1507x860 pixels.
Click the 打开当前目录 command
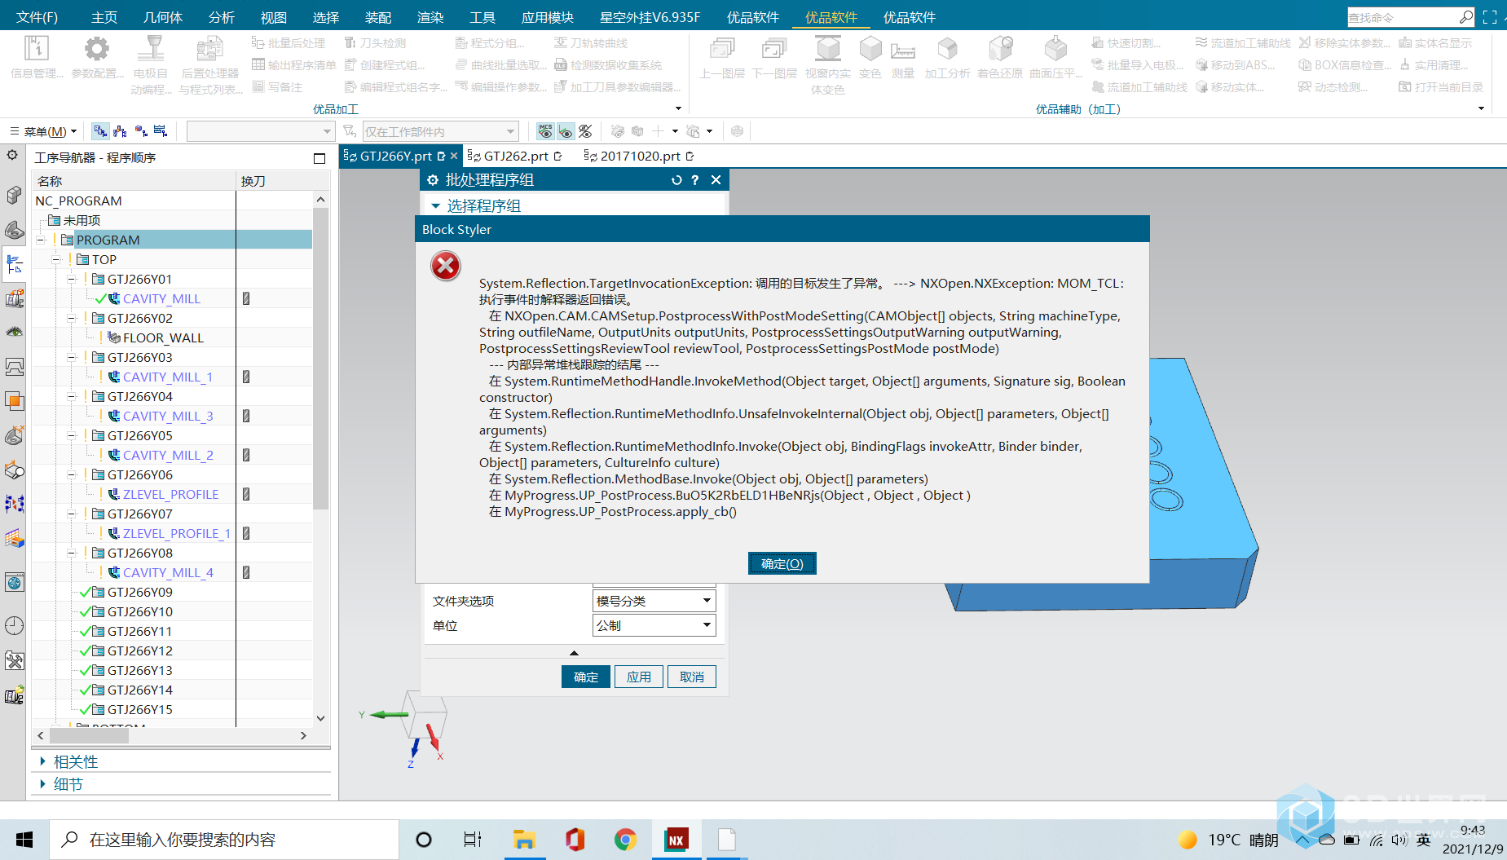tap(1441, 87)
